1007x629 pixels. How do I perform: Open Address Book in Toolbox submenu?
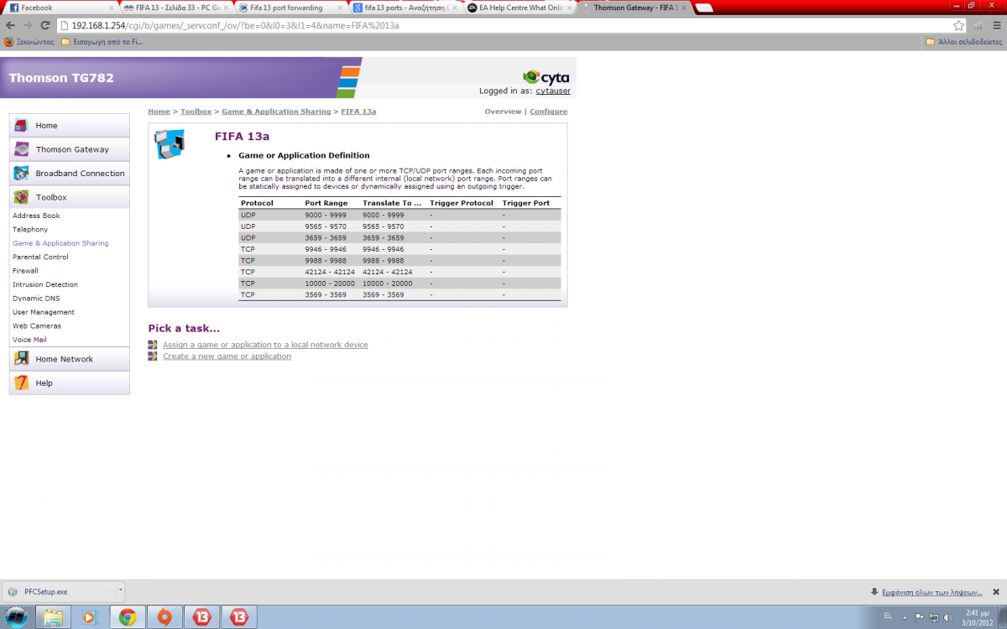click(x=36, y=216)
